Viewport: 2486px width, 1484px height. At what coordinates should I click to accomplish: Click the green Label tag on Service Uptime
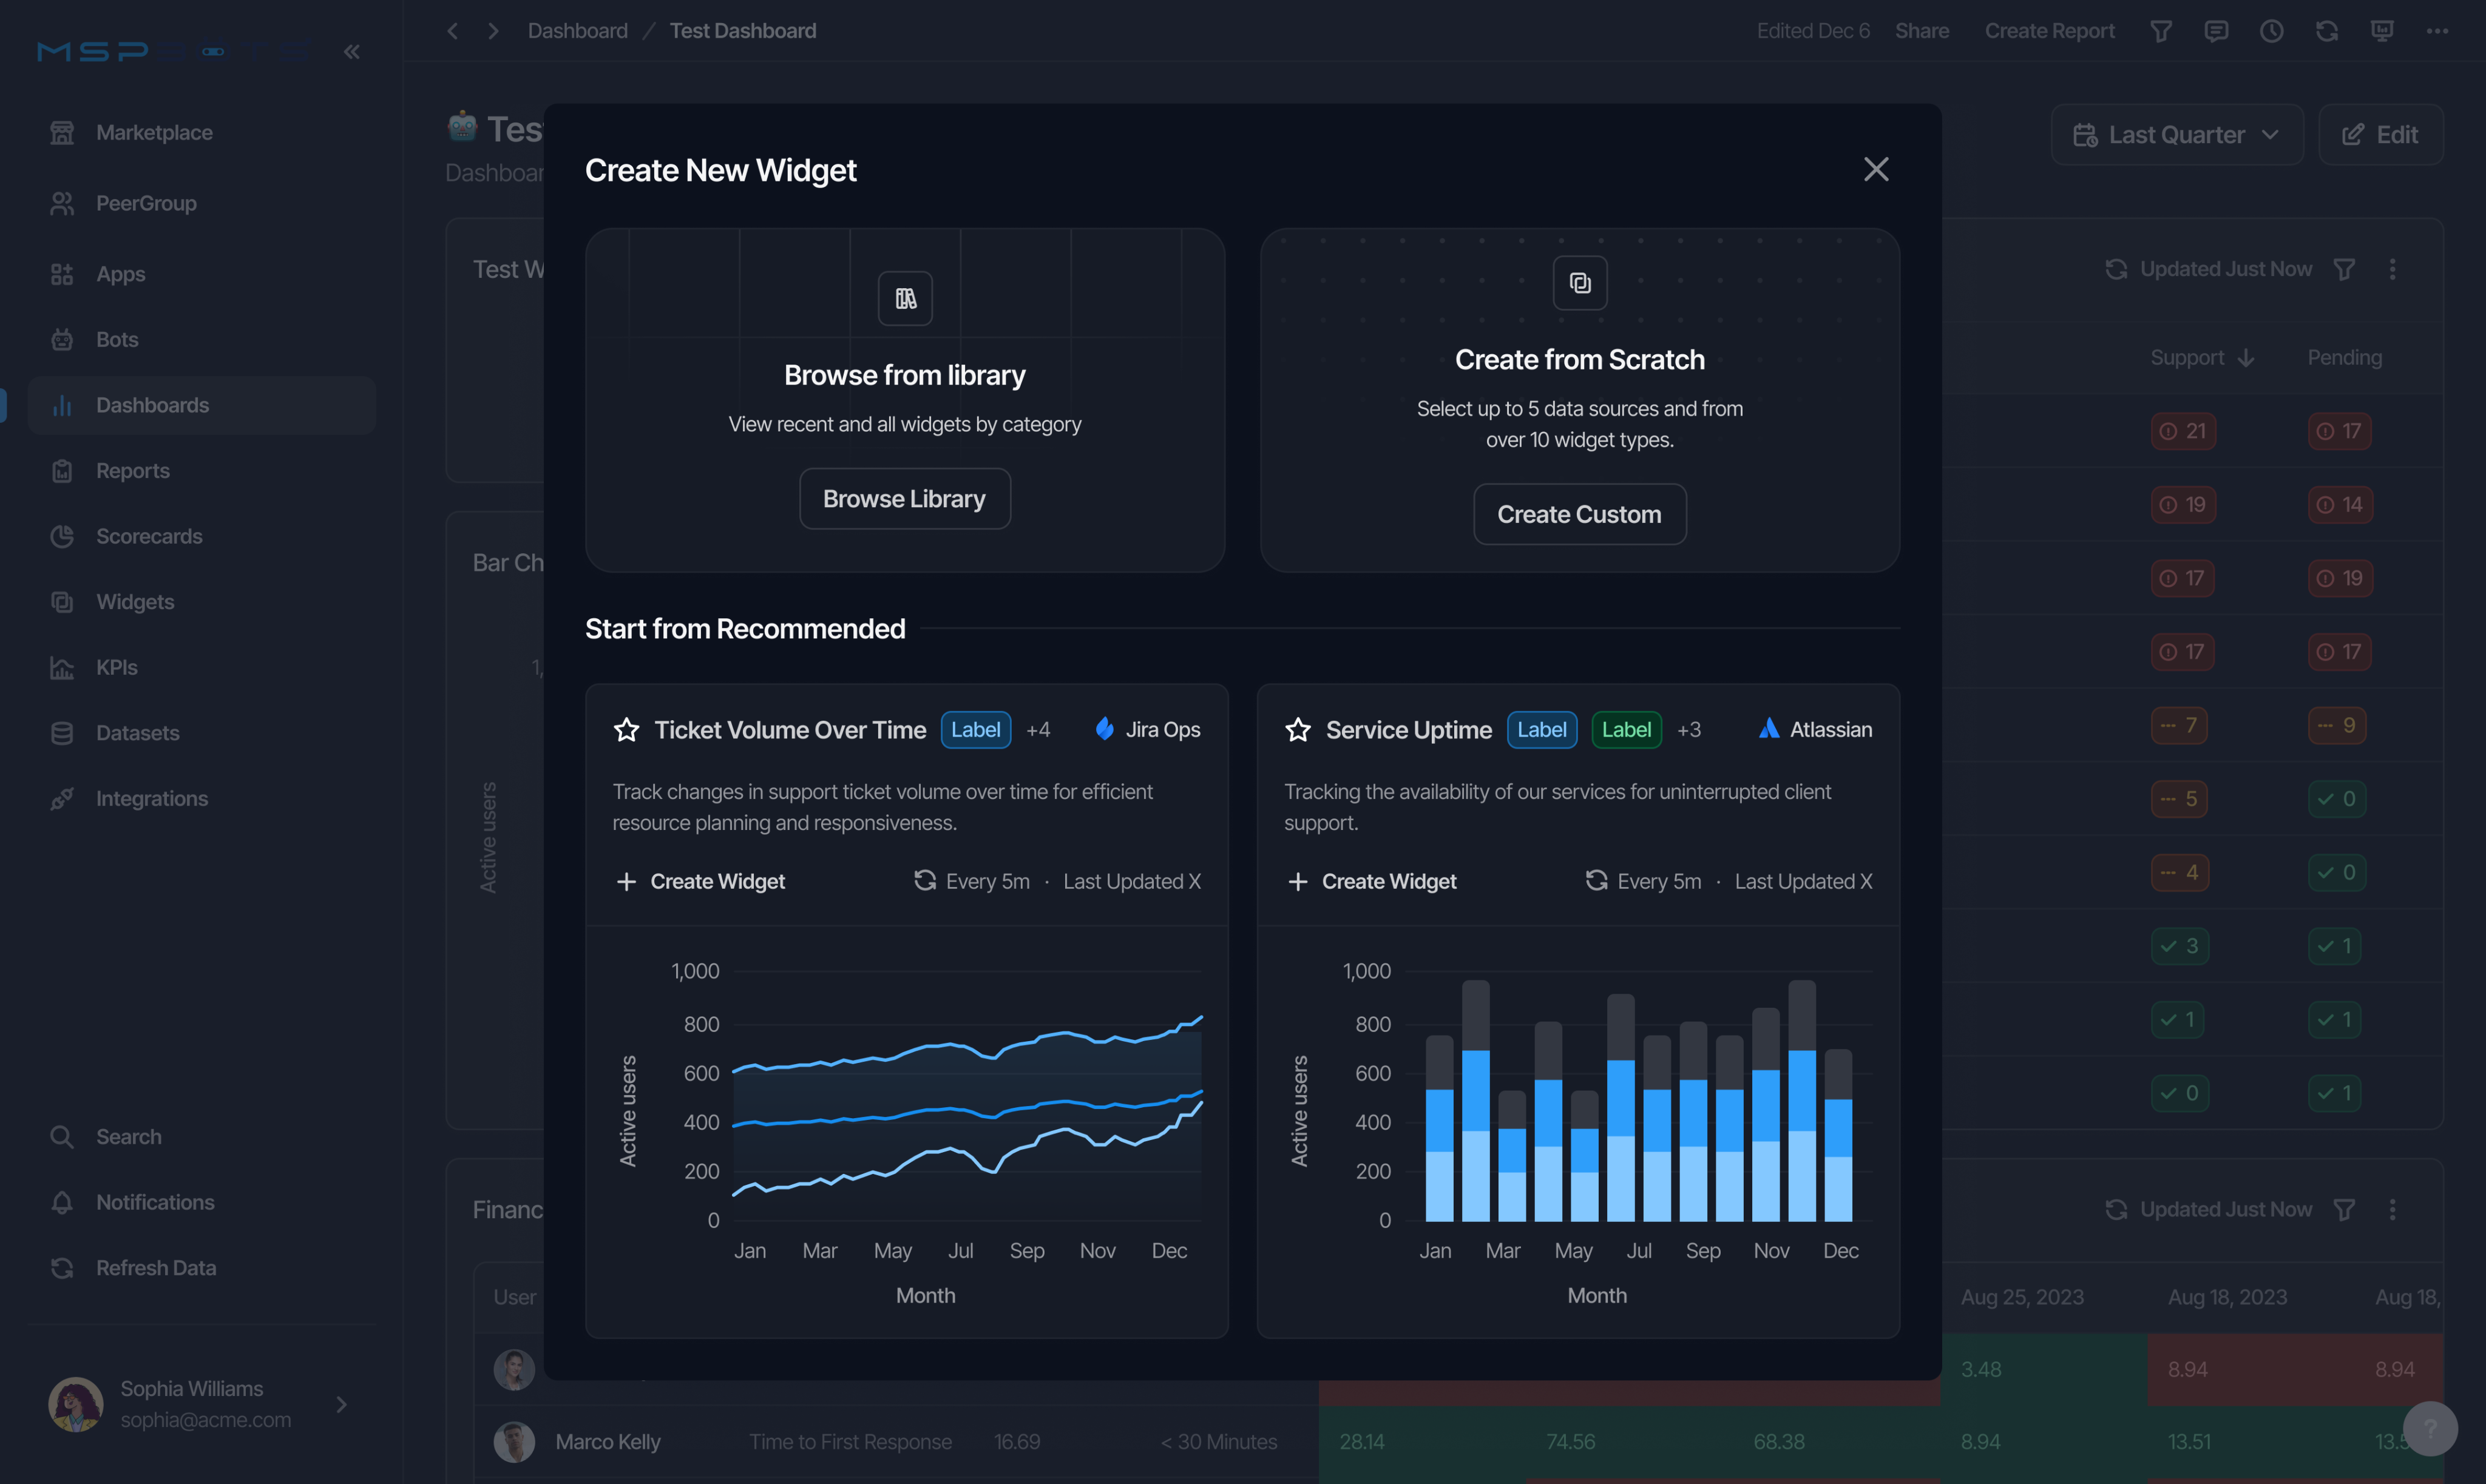[x=1625, y=730]
